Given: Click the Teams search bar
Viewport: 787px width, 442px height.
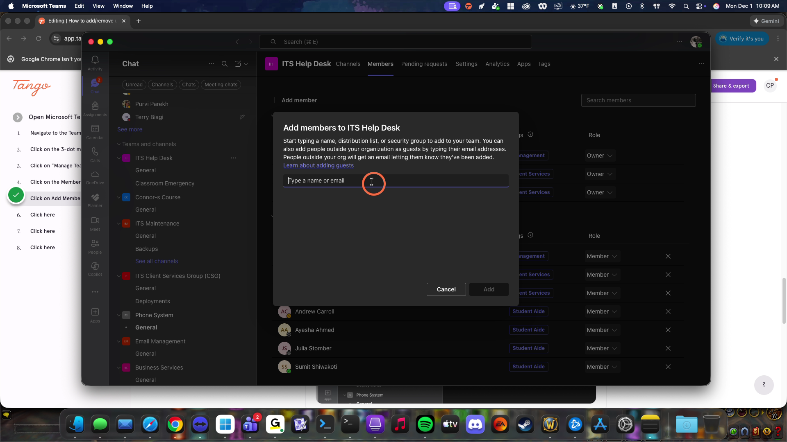Looking at the screenshot, I should tap(396, 42).
